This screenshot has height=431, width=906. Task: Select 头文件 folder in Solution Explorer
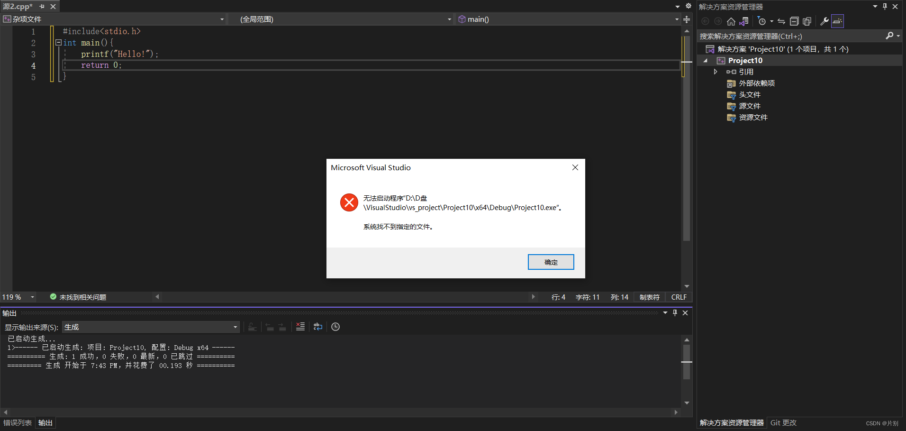point(750,94)
